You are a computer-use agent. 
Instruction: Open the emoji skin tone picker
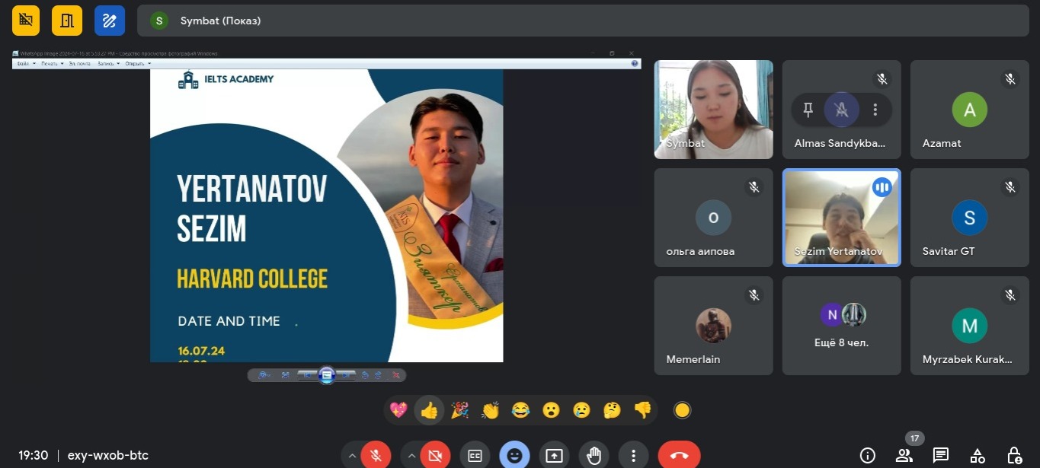(x=682, y=410)
